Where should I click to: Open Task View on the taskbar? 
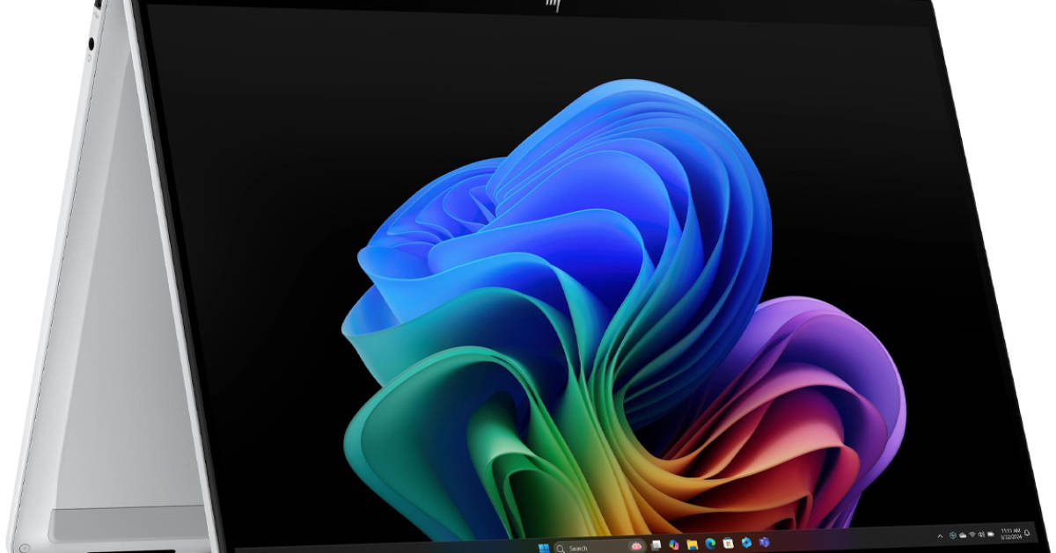pos(656,545)
